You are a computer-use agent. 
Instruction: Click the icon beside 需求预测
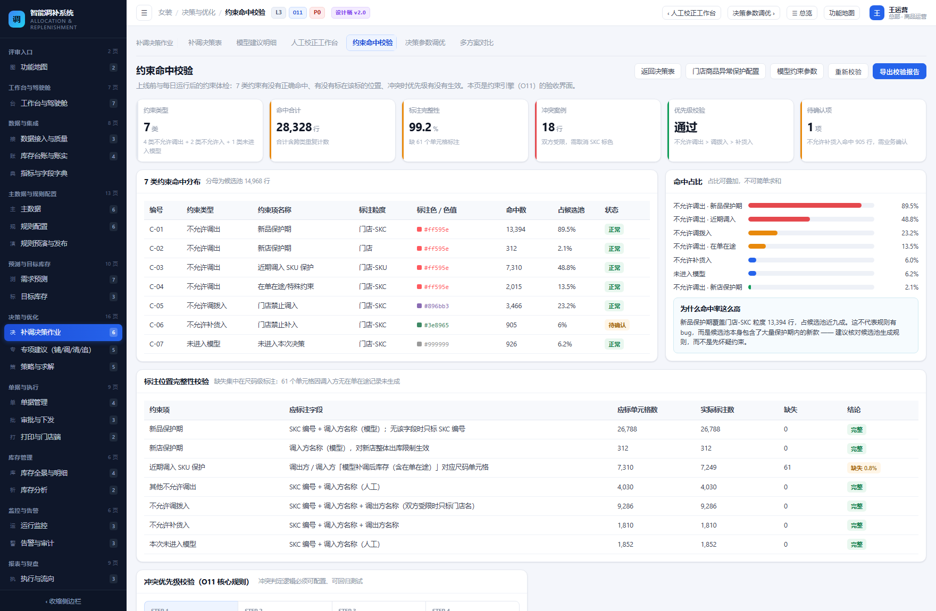click(x=13, y=279)
